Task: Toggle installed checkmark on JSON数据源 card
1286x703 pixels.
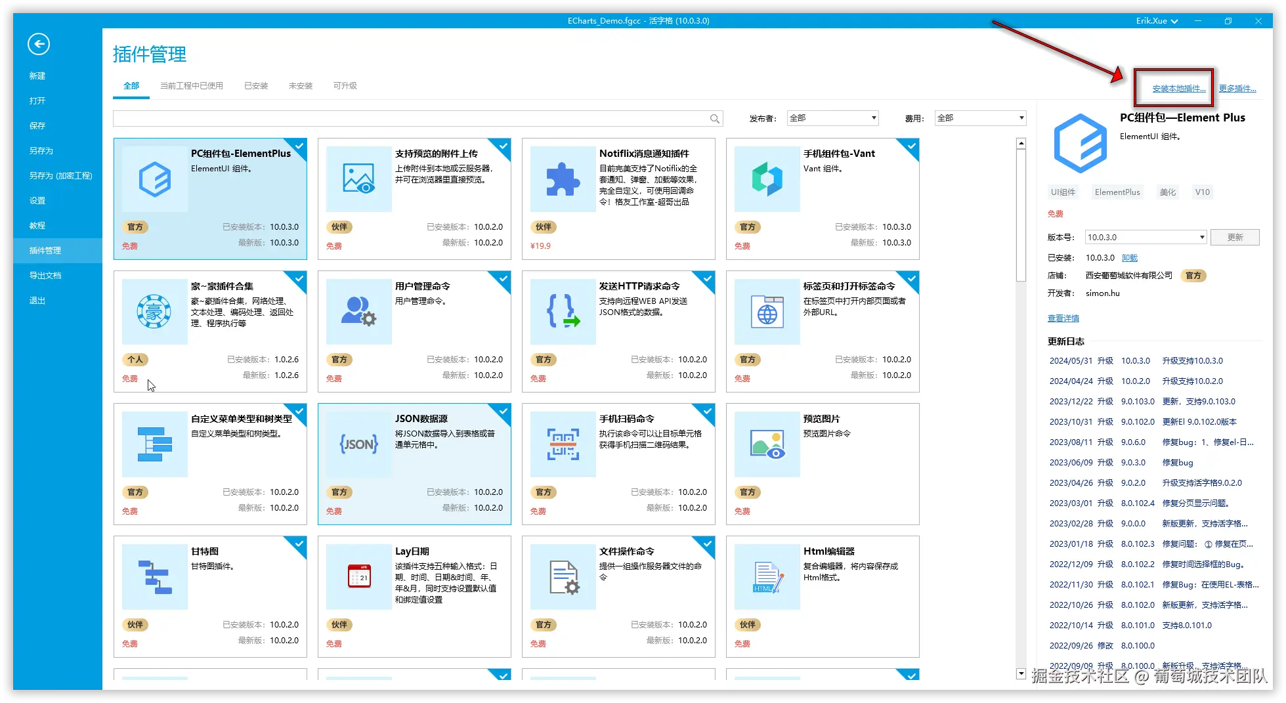Action: (503, 412)
